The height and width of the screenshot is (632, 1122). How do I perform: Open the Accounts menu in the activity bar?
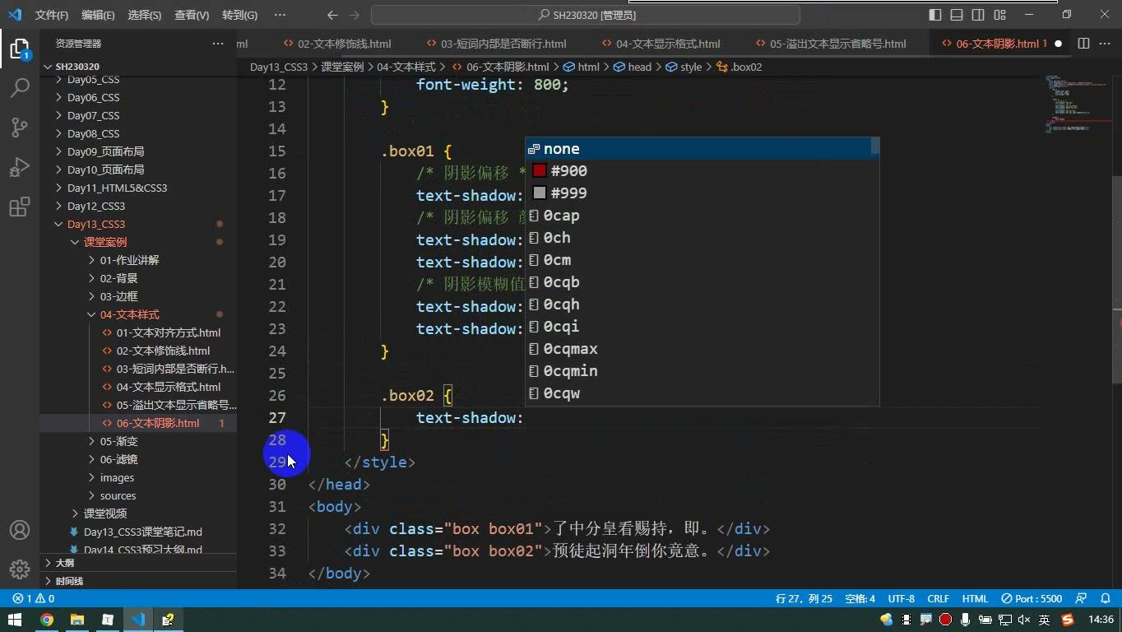click(x=19, y=529)
